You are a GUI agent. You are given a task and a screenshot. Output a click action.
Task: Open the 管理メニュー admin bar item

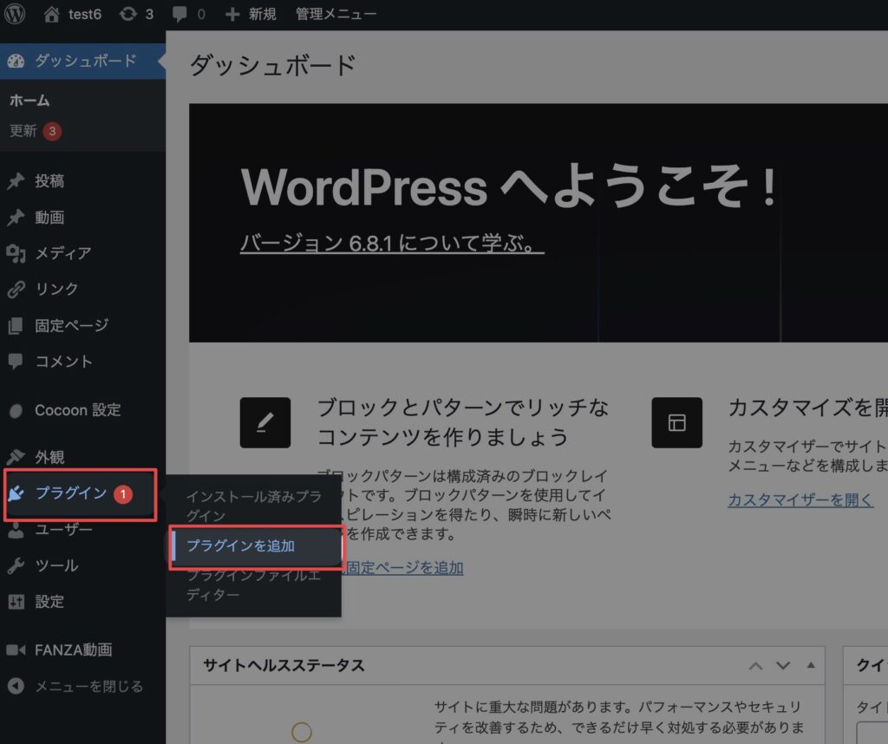point(336,14)
